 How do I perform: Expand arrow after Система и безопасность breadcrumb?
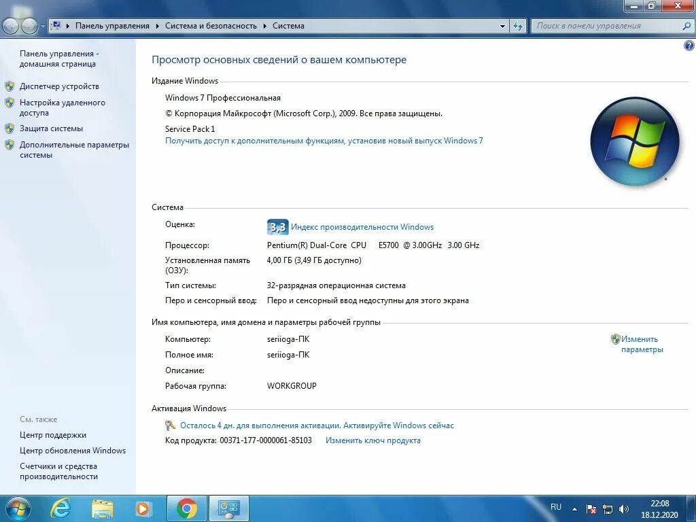(264, 27)
